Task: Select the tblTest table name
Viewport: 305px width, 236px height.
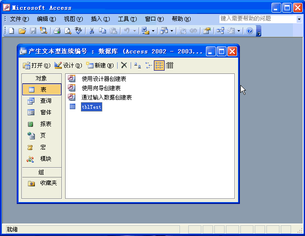Action: click(x=92, y=107)
